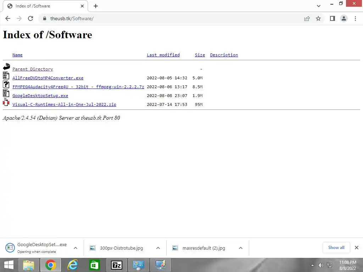This screenshot has height=272, width=363.
Task: Download the FFMPEG4Audacity4Free4U 7z file
Action: (x=78, y=87)
